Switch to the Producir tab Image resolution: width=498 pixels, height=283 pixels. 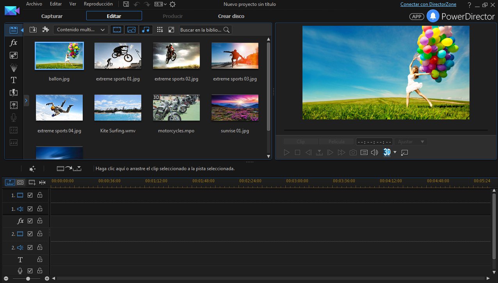[173, 16]
